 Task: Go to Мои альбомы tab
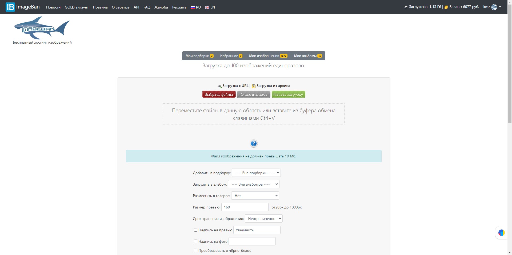tap(308, 56)
